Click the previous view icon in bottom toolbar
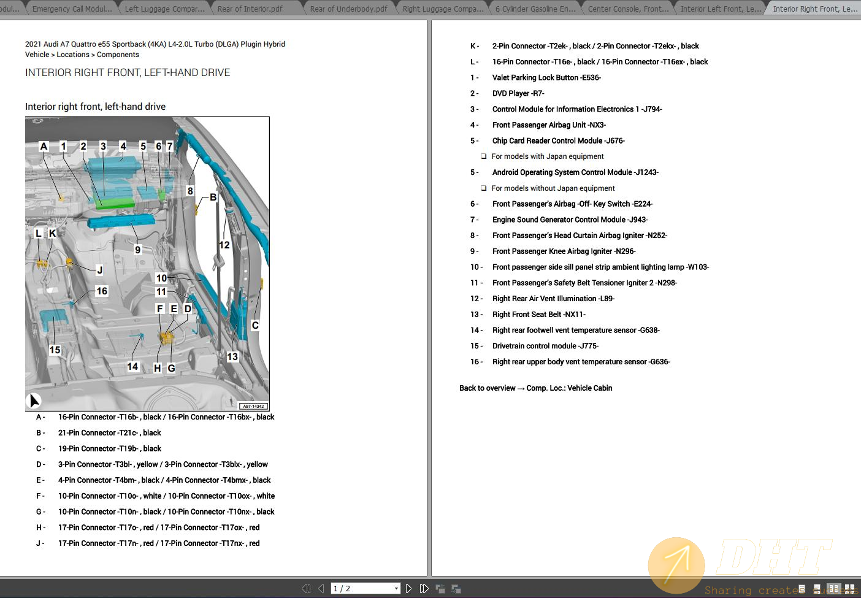 [x=440, y=589]
